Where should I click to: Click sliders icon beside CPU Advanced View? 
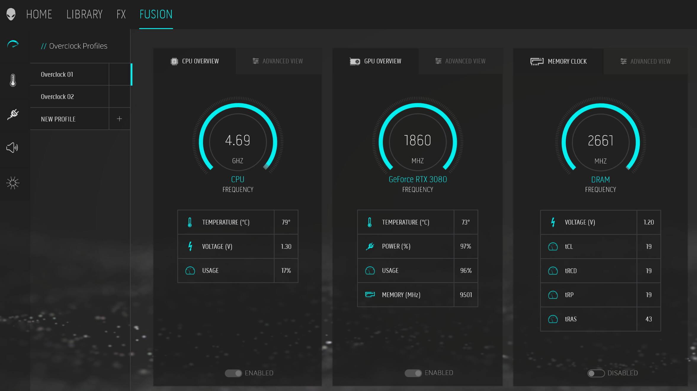pyautogui.click(x=255, y=61)
